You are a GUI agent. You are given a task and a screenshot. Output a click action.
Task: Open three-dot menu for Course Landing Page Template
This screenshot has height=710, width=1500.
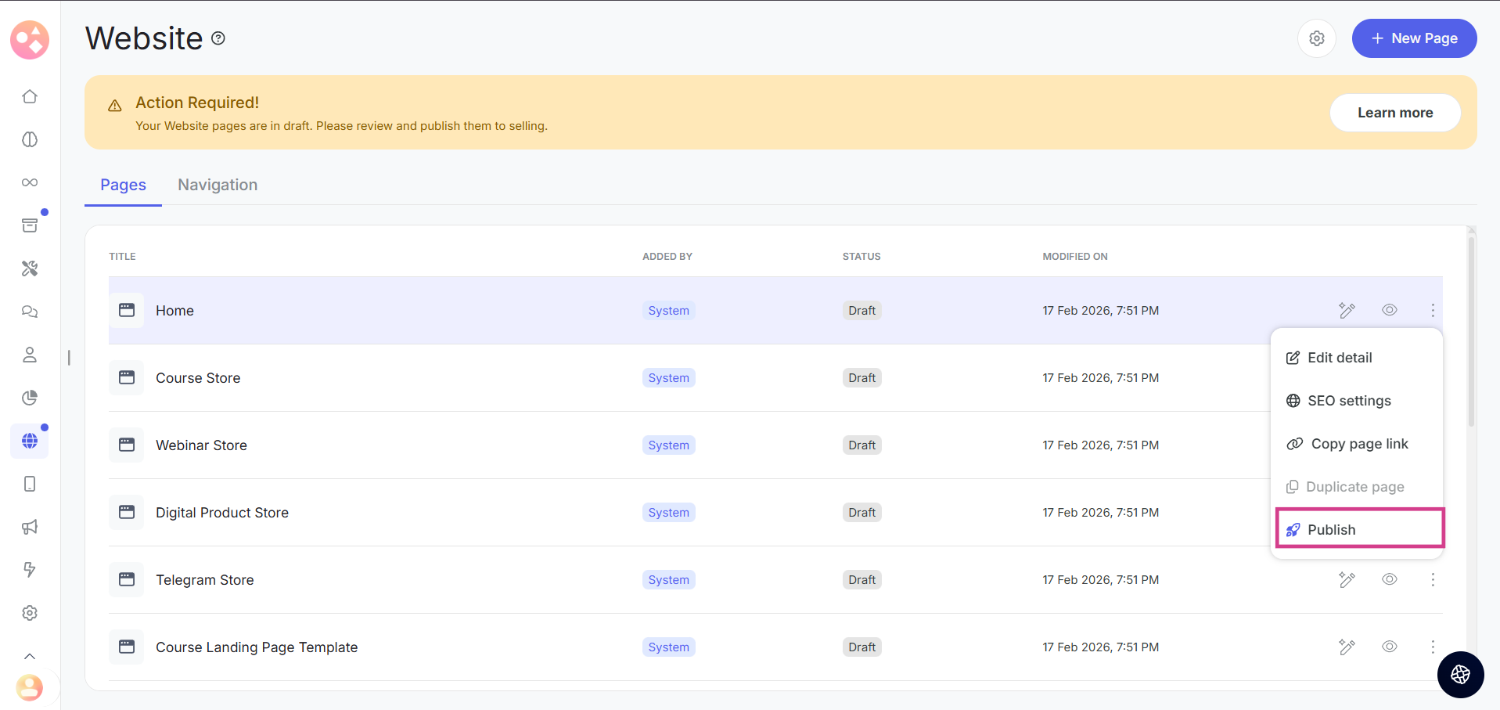[1433, 647]
